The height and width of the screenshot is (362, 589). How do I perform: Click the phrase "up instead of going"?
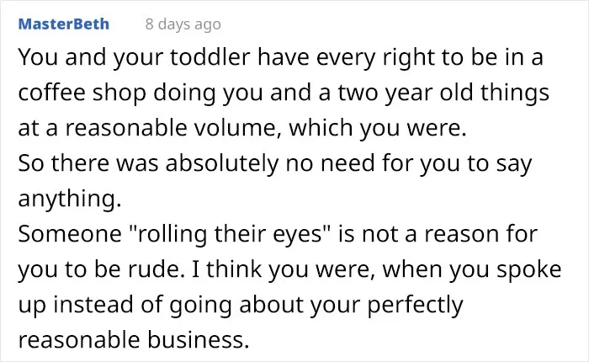(125, 305)
